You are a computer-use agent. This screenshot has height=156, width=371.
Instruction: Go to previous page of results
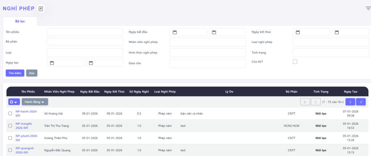[316, 102]
